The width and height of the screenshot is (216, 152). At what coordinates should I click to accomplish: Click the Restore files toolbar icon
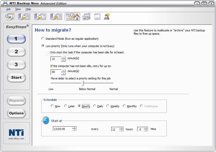40,17
